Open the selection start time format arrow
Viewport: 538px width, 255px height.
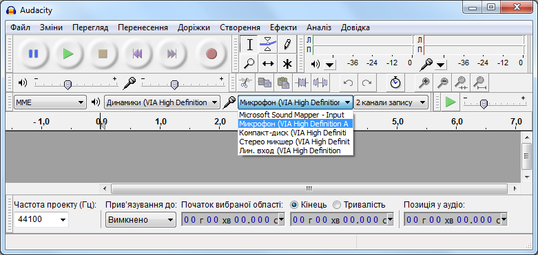(281, 219)
